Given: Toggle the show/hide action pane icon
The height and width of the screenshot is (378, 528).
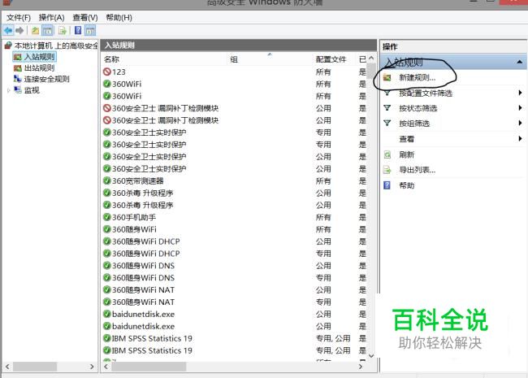Looking at the screenshot, I should click(x=90, y=31).
